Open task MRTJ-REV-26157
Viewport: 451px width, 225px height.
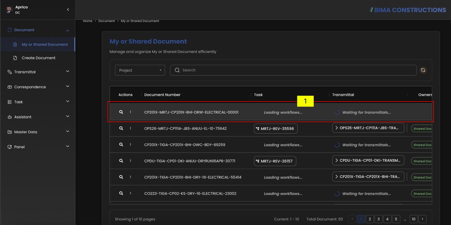275,161
